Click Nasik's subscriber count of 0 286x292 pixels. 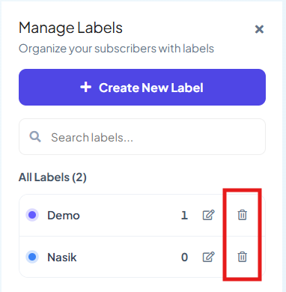click(184, 257)
